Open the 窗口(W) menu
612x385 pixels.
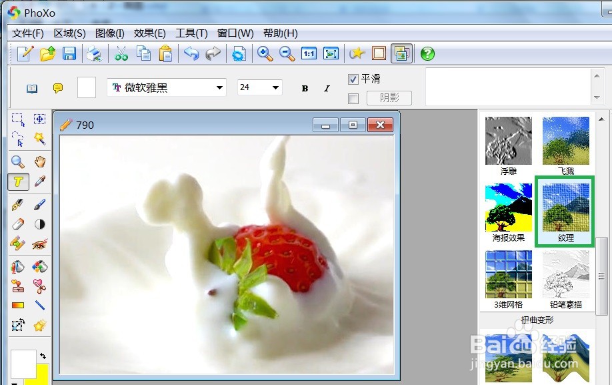[235, 33]
